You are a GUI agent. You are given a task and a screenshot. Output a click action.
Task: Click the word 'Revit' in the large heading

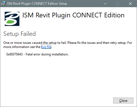pos(43,15)
